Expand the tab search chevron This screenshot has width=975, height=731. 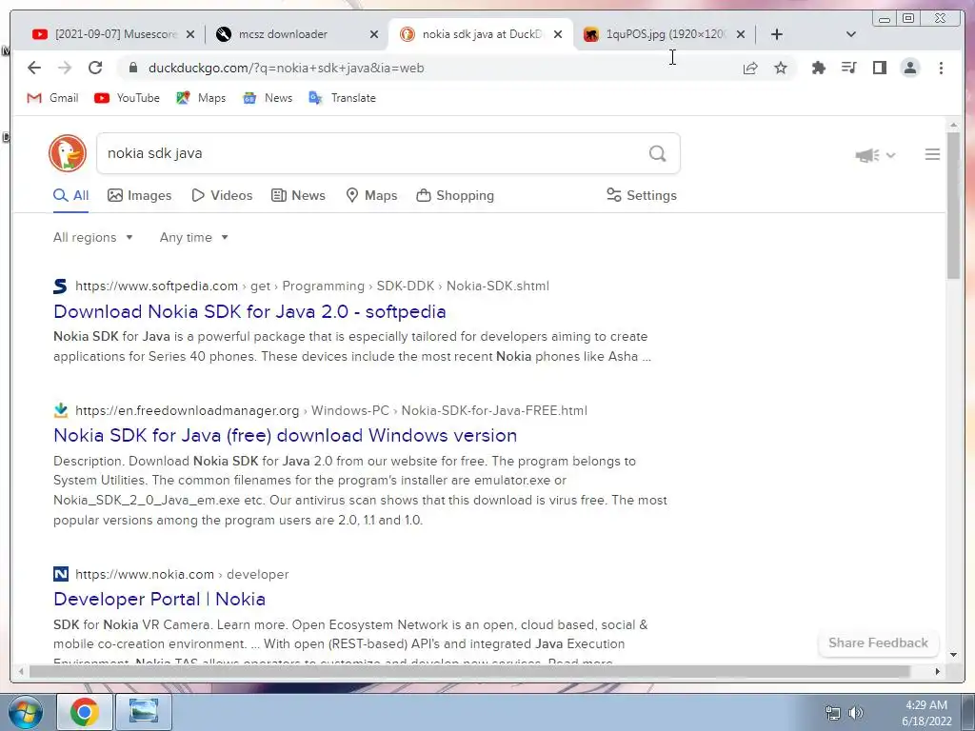[851, 34]
